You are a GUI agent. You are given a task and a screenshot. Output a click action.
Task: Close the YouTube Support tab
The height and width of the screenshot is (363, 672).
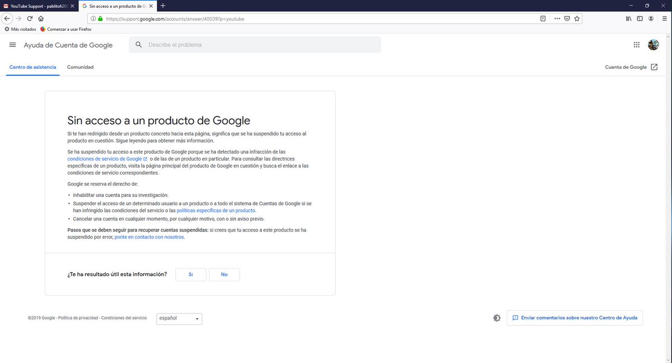click(x=72, y=6)
